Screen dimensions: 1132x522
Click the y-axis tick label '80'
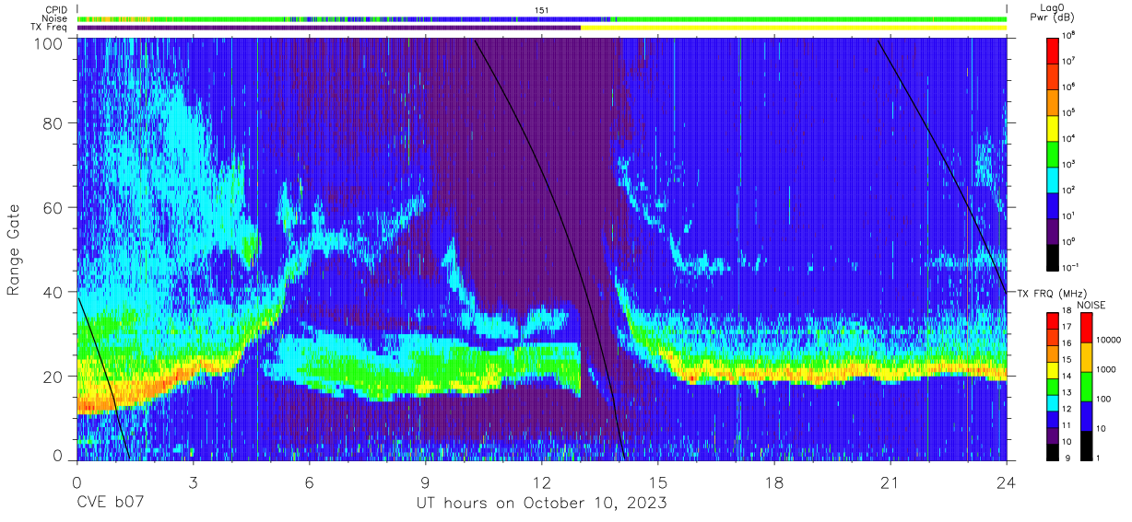(x=53, y=123)
